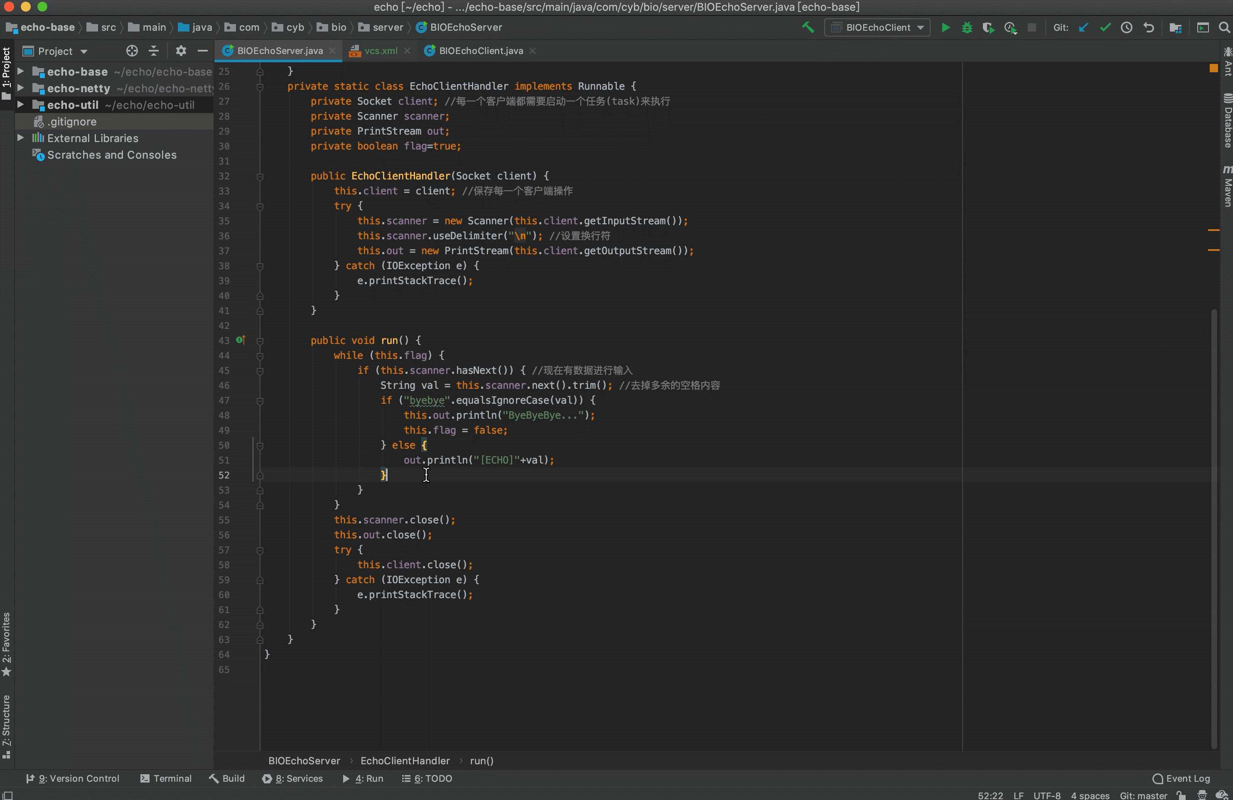Click the run() override gutter icon

(x=241, y=340)
